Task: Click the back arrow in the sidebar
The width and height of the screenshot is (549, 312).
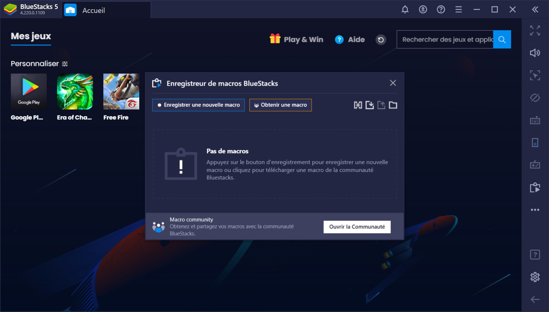Action: tap(535, 299)
